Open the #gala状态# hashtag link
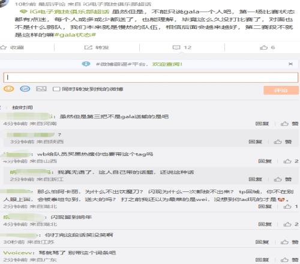Image resolution: width=300 pixels, height=264 pixels. [75, 35]
